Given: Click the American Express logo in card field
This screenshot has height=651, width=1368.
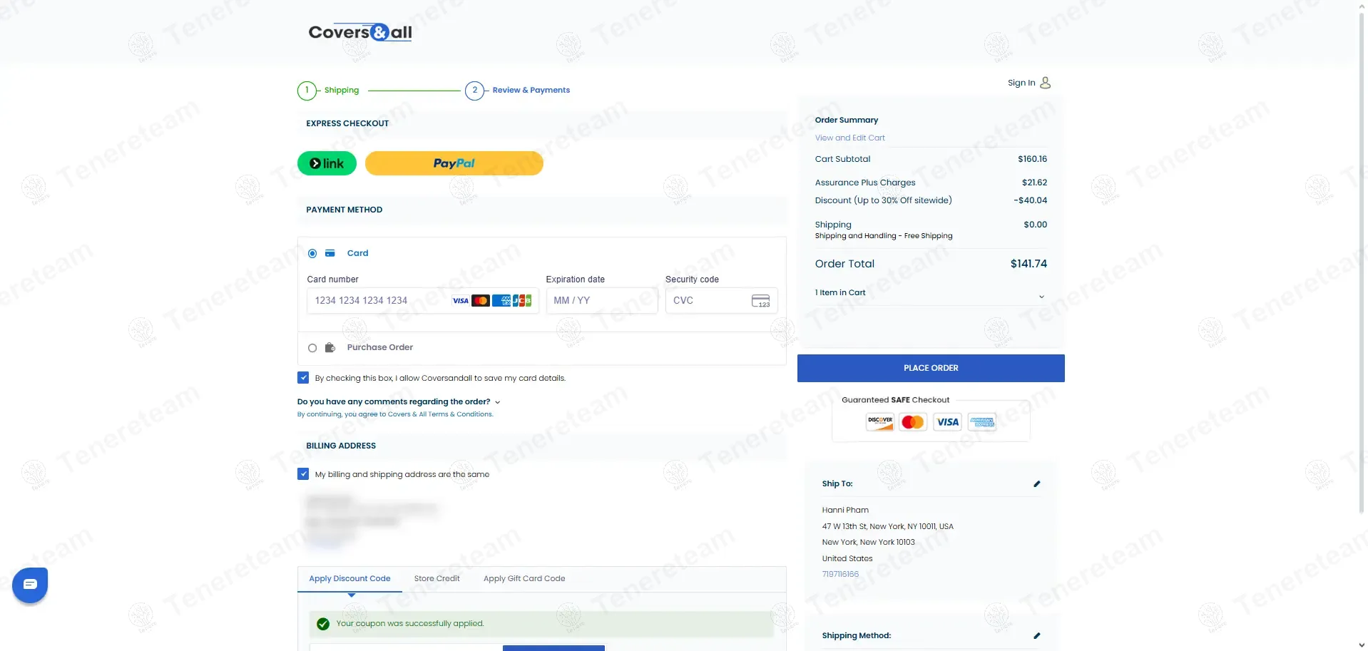Looking at the screenshot, I should [501, 301].
